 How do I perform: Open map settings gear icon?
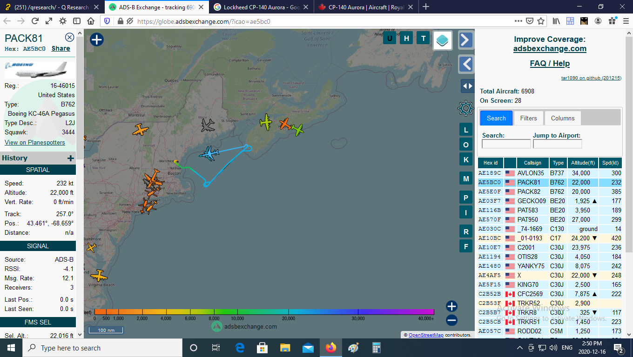coord(466,108)
